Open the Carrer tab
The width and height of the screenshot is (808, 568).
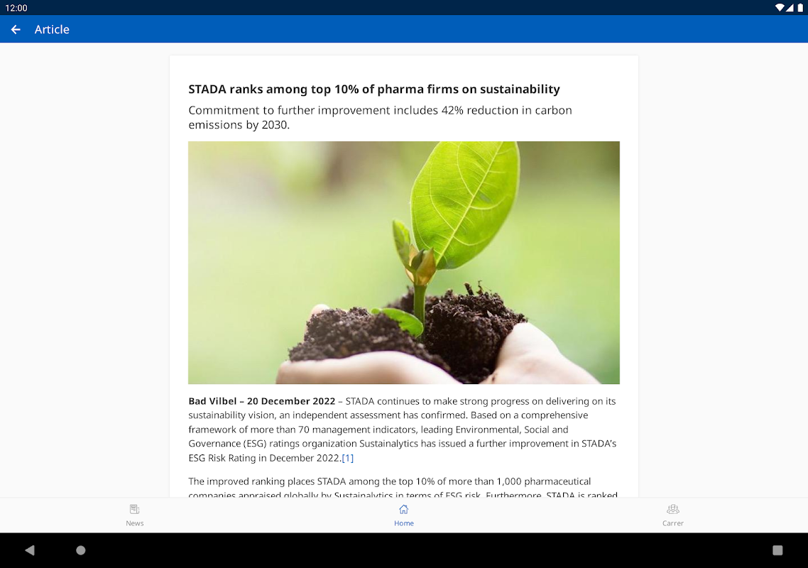point(672,515)
